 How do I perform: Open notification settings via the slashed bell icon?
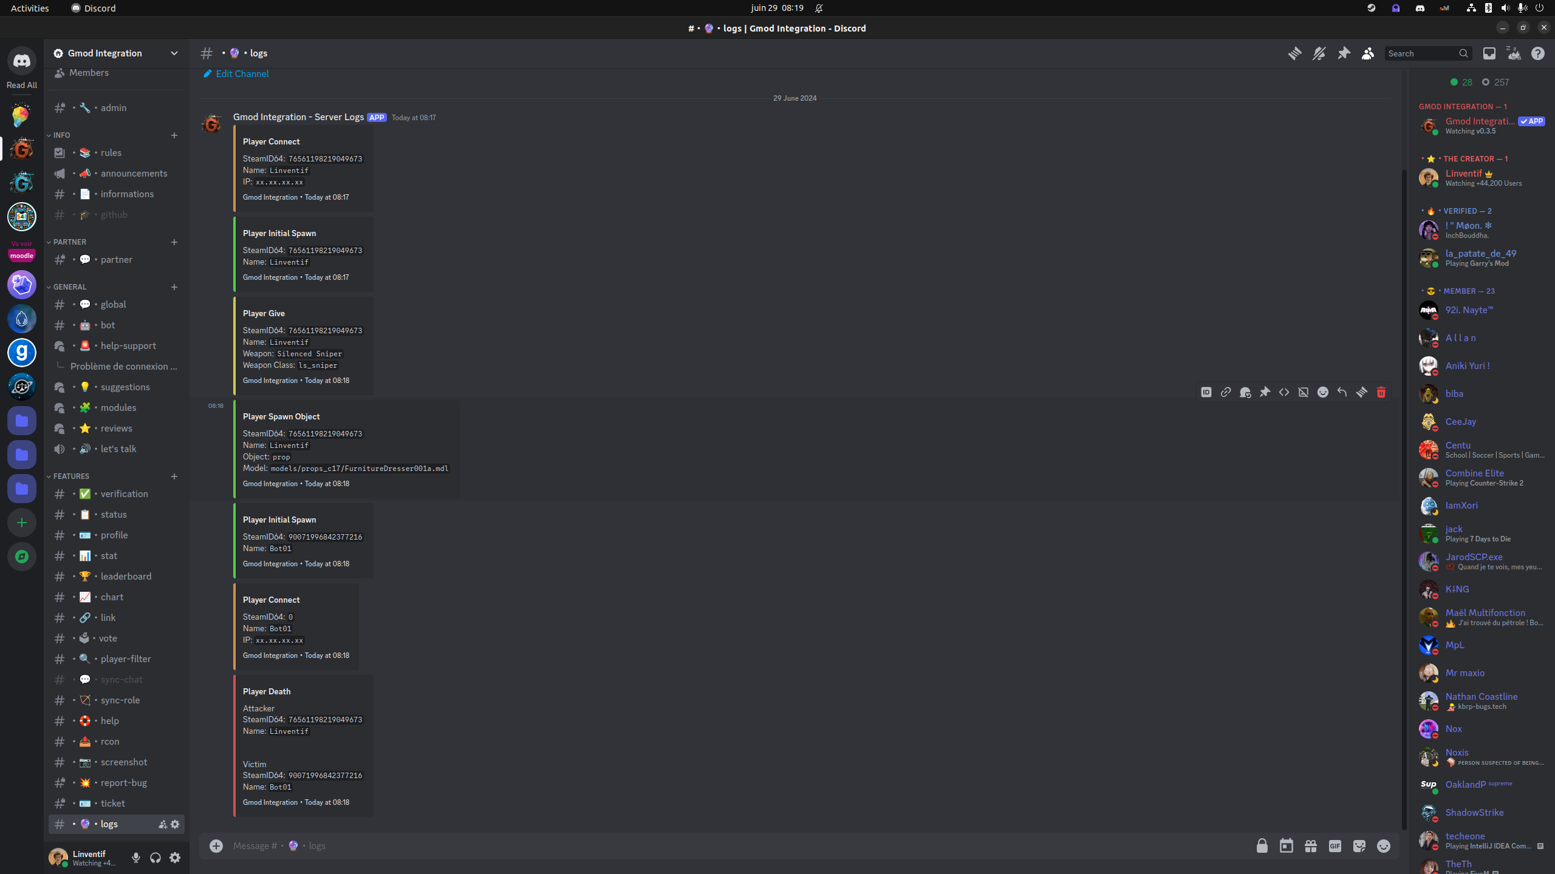click(x=1319, y=53)
